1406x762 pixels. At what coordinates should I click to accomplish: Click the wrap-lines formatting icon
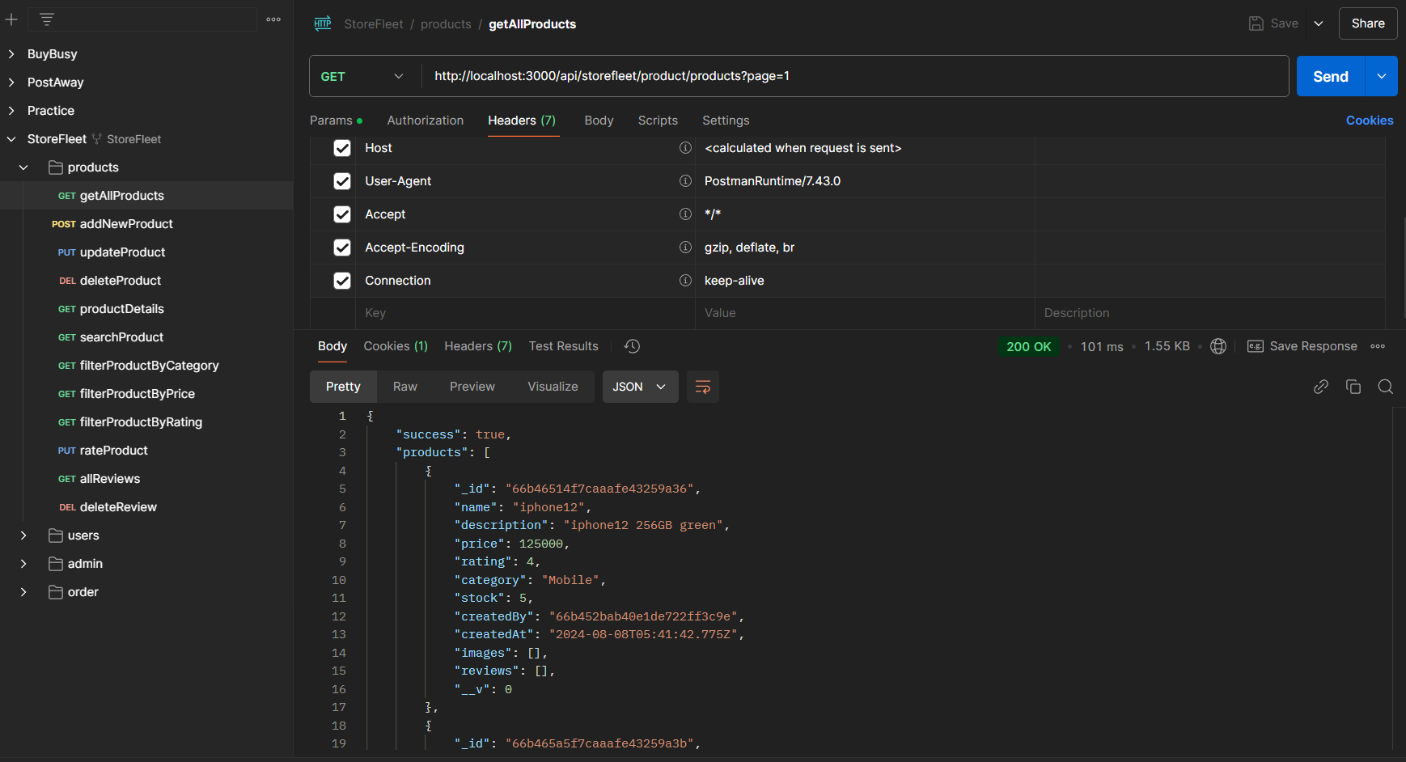702,387
